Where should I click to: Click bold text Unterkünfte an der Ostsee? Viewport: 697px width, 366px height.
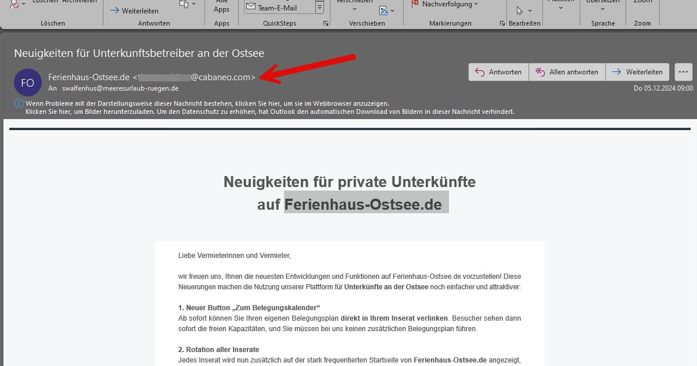(386, 286)
